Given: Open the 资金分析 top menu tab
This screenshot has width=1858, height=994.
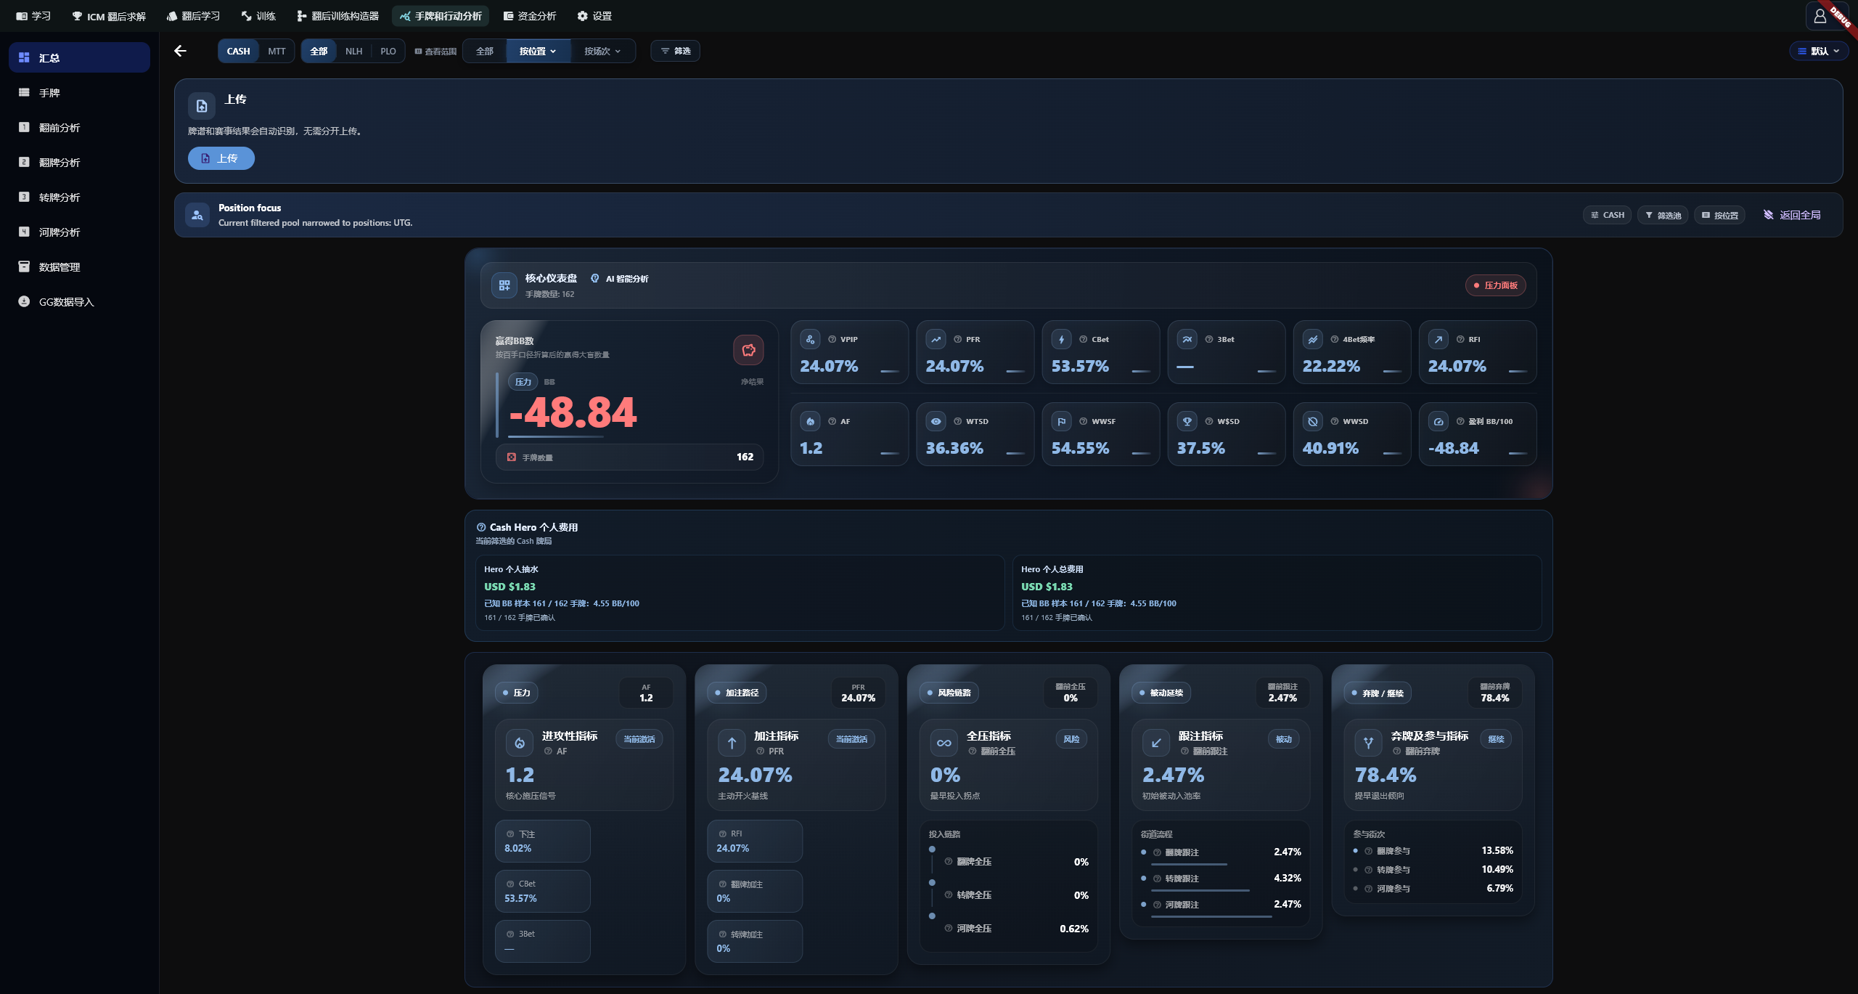Looking at the screenshot, I should (530, 16).
